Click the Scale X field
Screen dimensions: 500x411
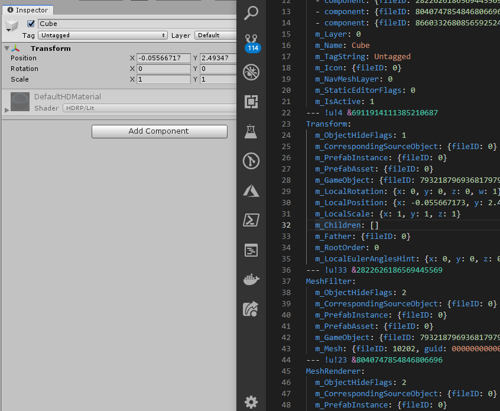(x=164, y=79)
